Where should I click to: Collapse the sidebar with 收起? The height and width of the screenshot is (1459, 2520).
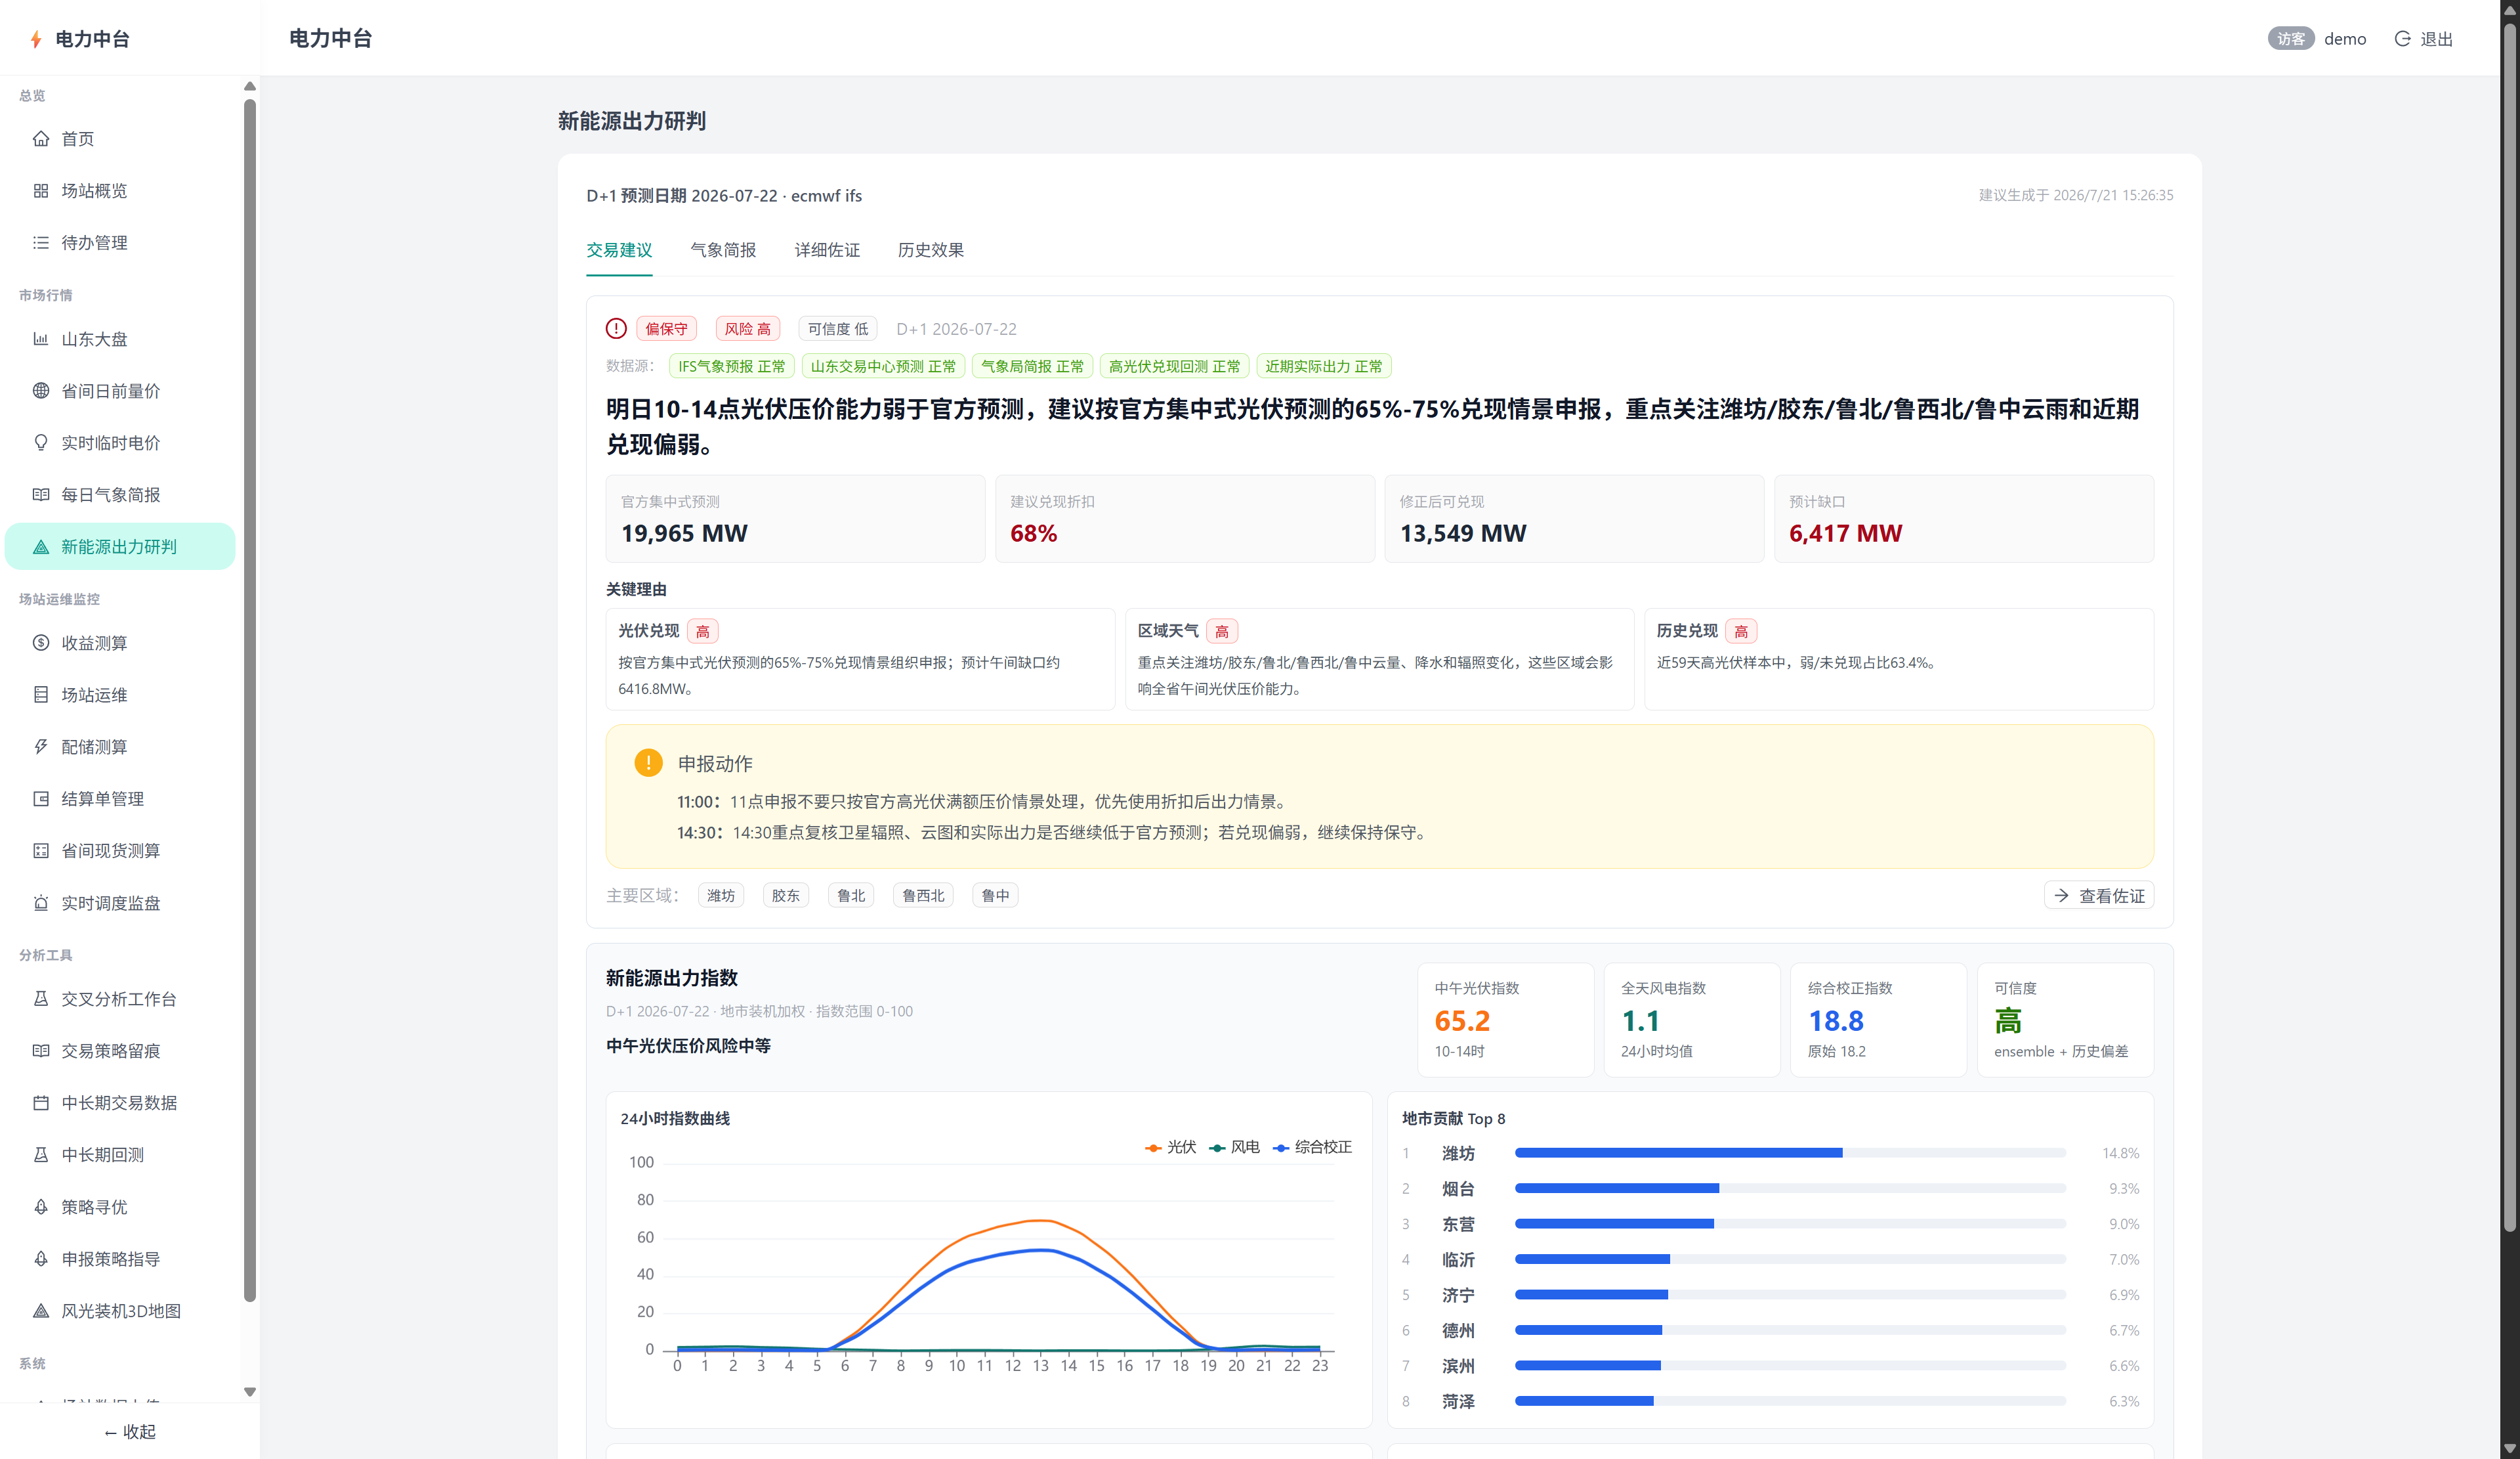point(130,1432)
